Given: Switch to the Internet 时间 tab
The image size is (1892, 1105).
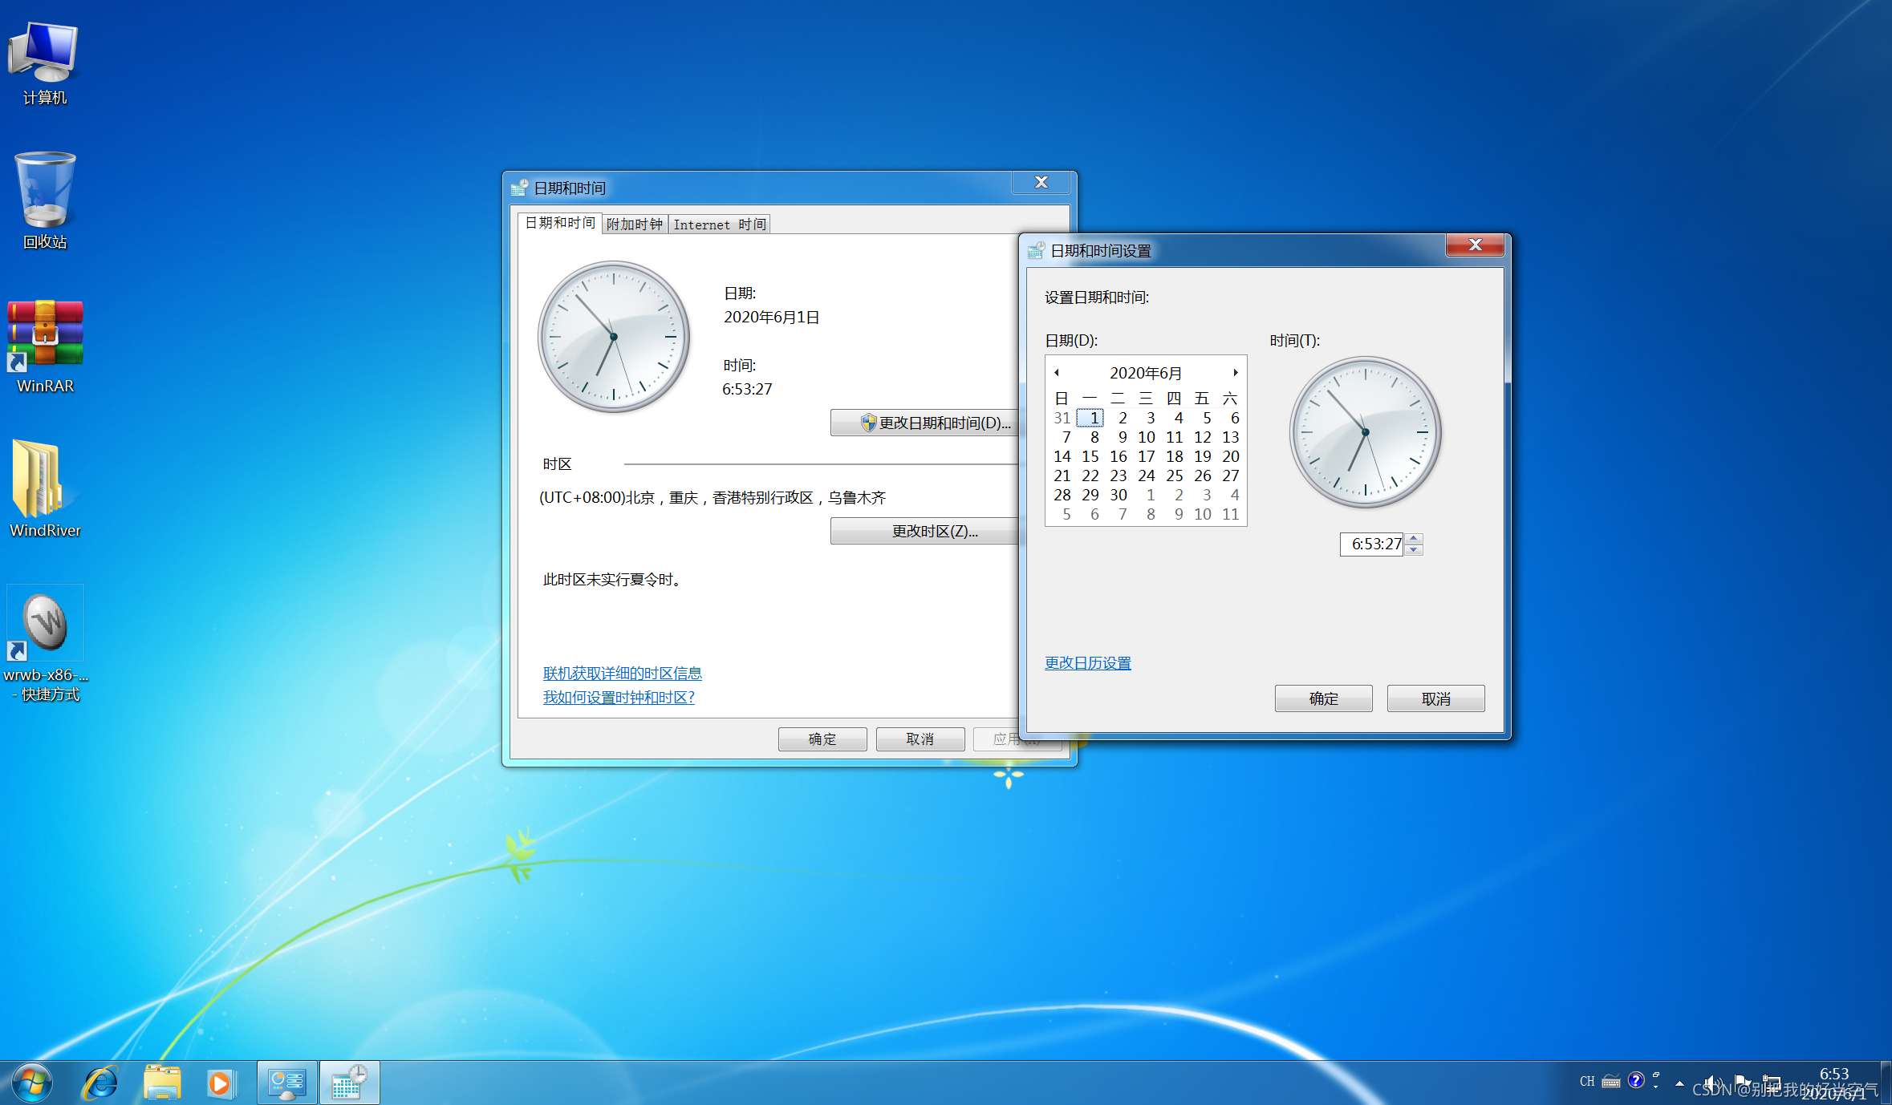Looking at the screenshot, I should [x=720, y=224].
